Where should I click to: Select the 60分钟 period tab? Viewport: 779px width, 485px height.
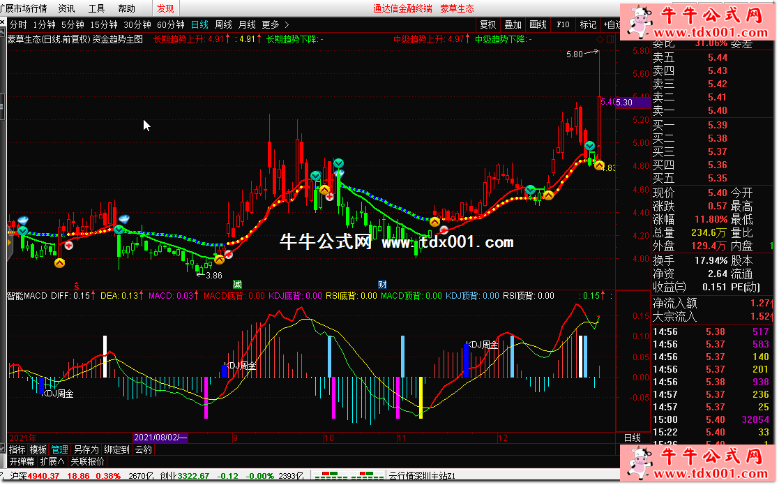click(x=170, y=24)
